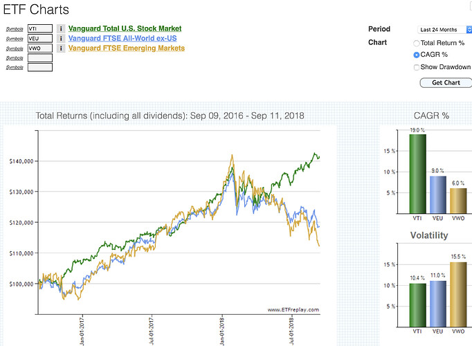Click the gold VWO bar in CAGR chart
This screenshot has width=472, height=346.
pos(458,201)
